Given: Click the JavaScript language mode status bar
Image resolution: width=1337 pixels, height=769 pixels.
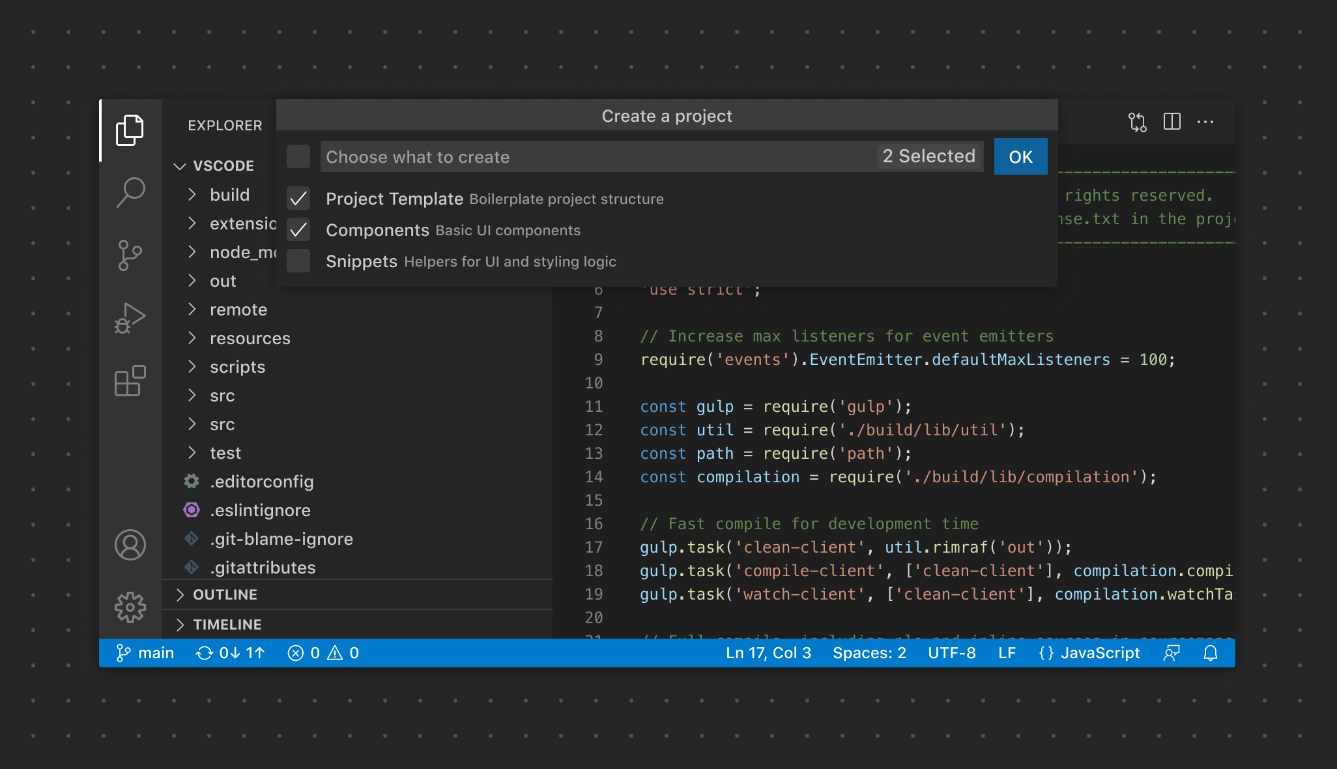Looking at the screenshot, I should pyautogui.click(x=1099, y=653).
